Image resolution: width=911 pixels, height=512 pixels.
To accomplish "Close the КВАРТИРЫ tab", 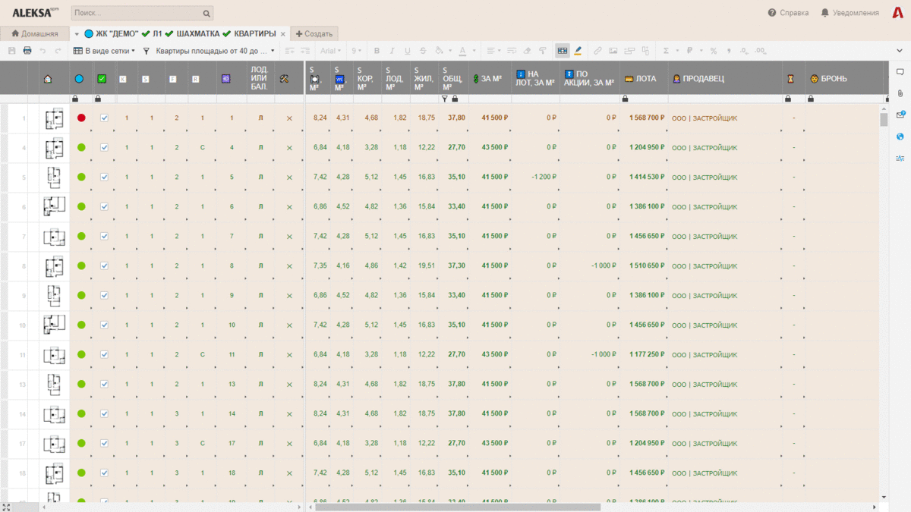I will [x=283, y=34].
